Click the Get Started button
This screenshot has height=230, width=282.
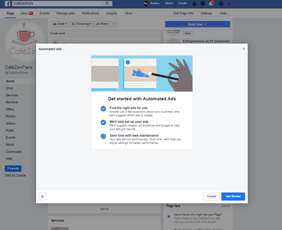coord(233,196)
